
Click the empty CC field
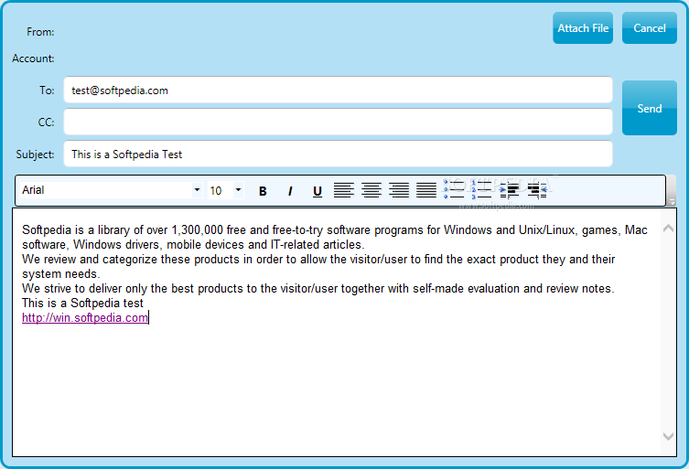(338, 123)
